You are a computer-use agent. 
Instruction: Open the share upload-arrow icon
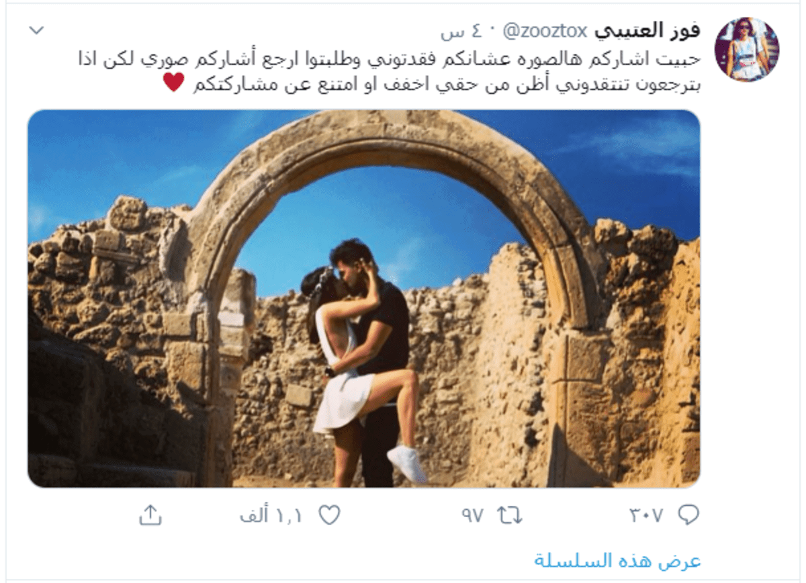[x=150, y=515]
